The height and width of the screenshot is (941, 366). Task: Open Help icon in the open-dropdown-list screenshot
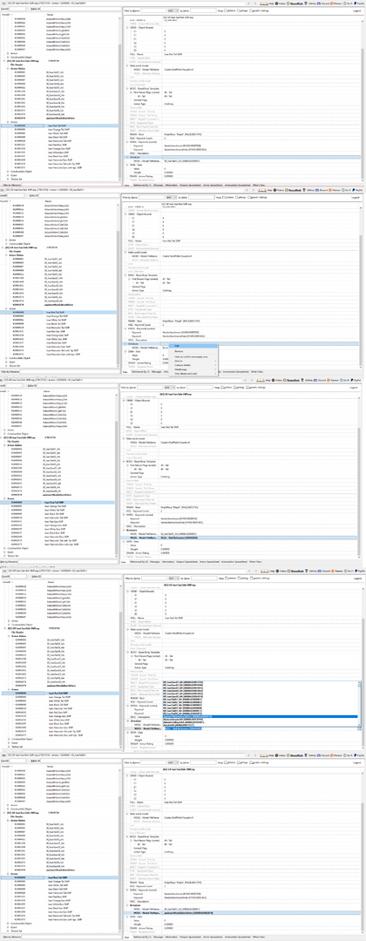click(x=268, y=571)
